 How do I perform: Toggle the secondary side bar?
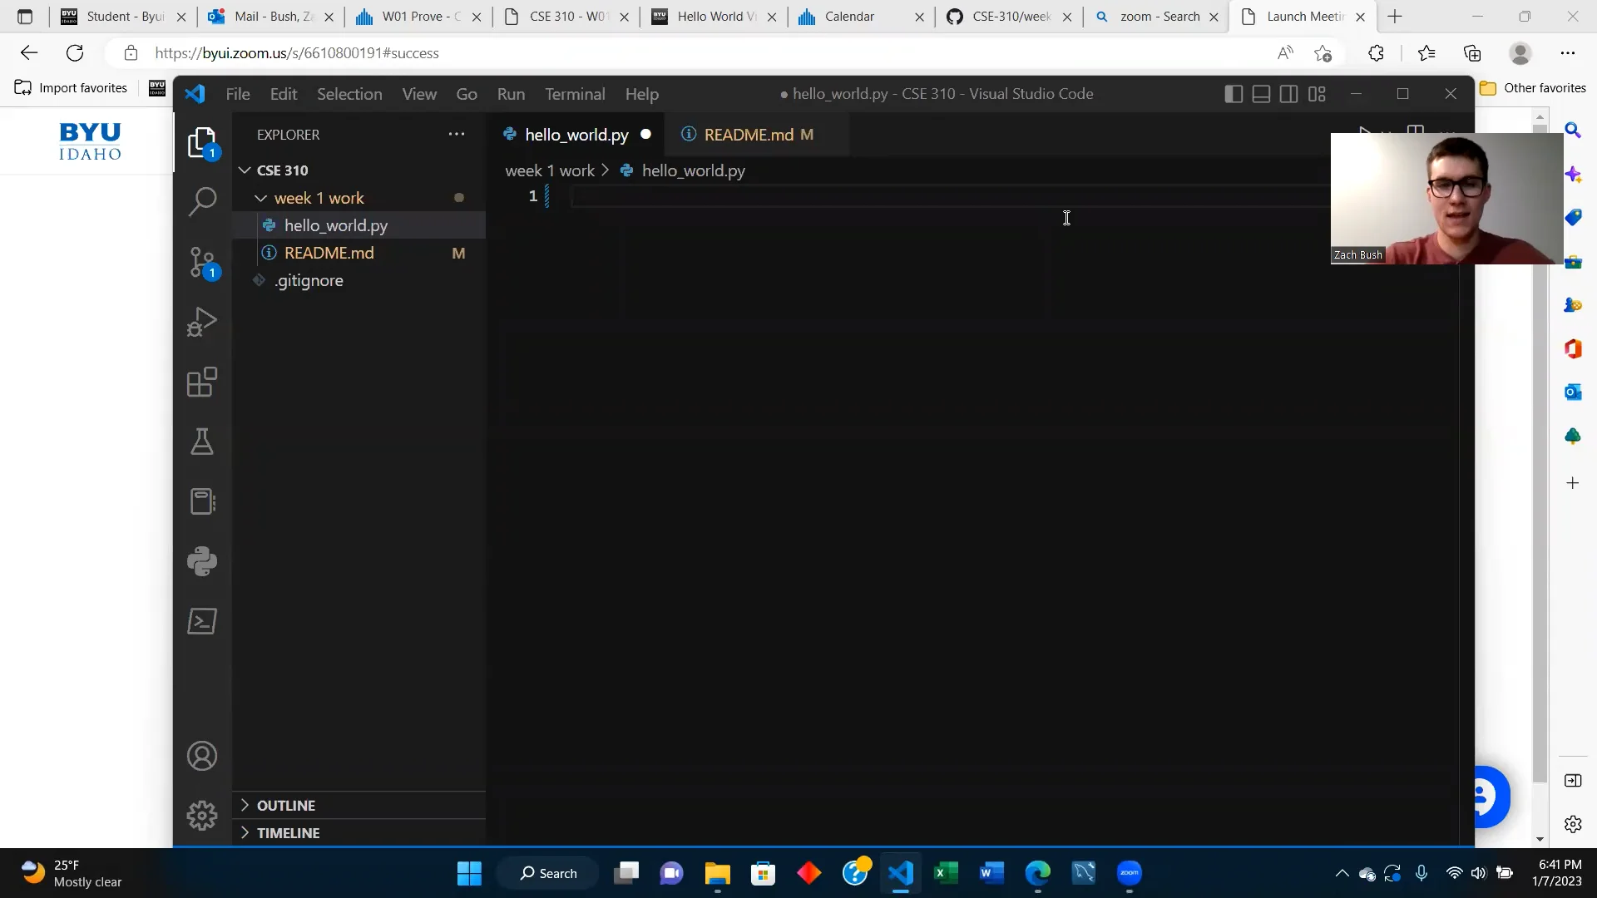coord(1288,94)
